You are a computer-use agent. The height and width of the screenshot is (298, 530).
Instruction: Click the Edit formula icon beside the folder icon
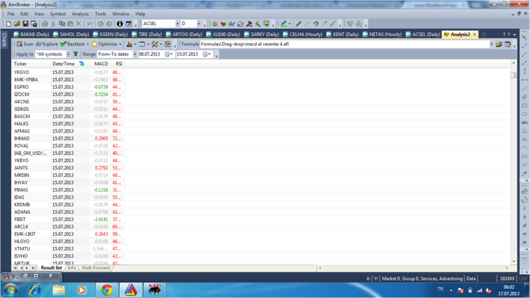tap(507, 44)
